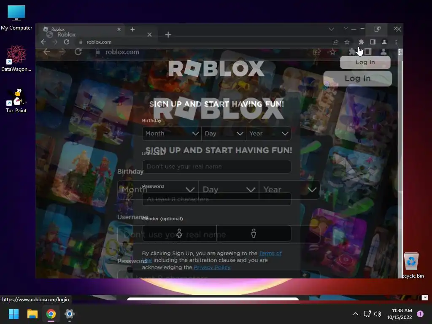Click the roblox.com text in the smaller address bar

pyautogui.click(x=99, y=42)
